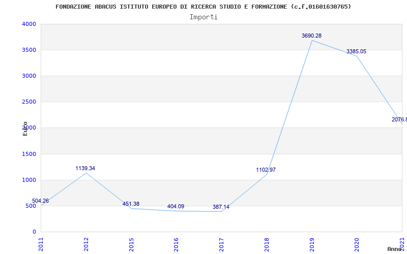Click the 2012 x-axis year label
The width and height of the screenshot is (407, 254).
[86, 244]
